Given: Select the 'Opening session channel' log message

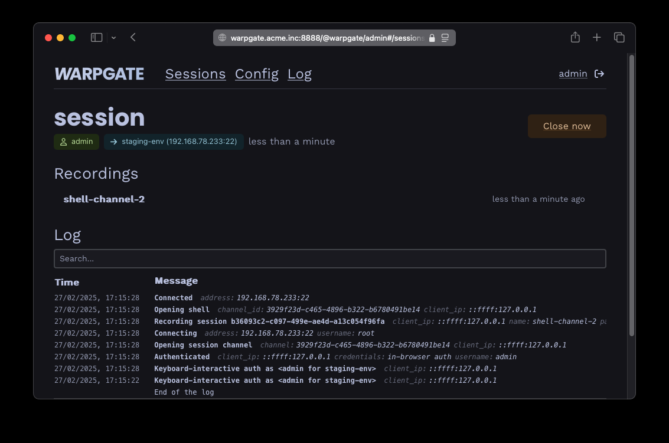Looking at the screenshot, I should (x=203, y=345).
